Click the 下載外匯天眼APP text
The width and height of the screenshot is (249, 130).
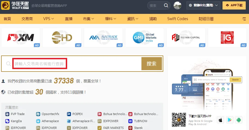[x=200, y=116]
